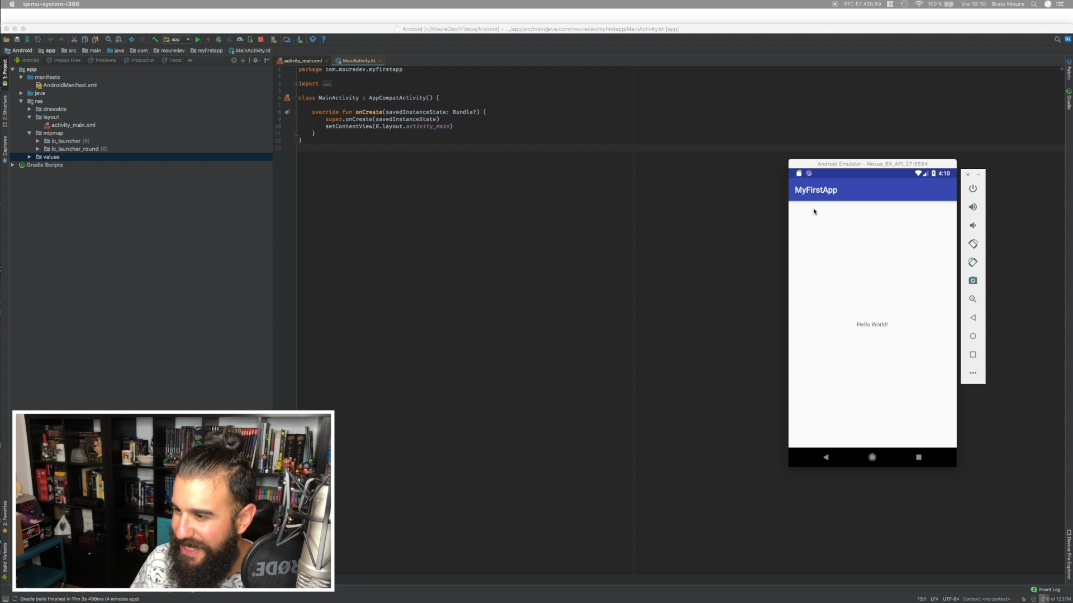1073x603 pixels.
Task: Tap the Android recents button on the phone navigation bar
Action: pos(918,457)
